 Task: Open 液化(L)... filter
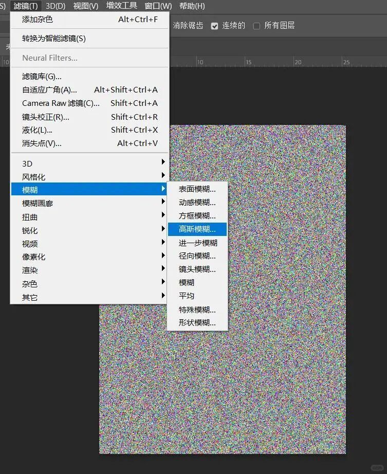point(89,130)
